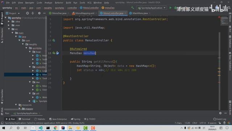Click Collapse All icon in Project panel

(x=33, y=13)
